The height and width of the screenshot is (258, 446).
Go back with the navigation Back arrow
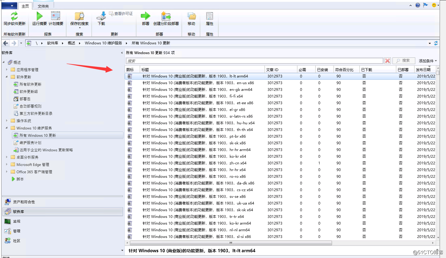click(x=6, y=43)
